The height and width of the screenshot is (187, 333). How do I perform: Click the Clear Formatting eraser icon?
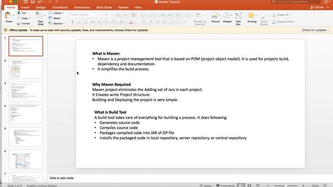click(x=133, y=15)
